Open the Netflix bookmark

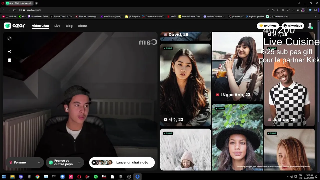tap(172, 16)
